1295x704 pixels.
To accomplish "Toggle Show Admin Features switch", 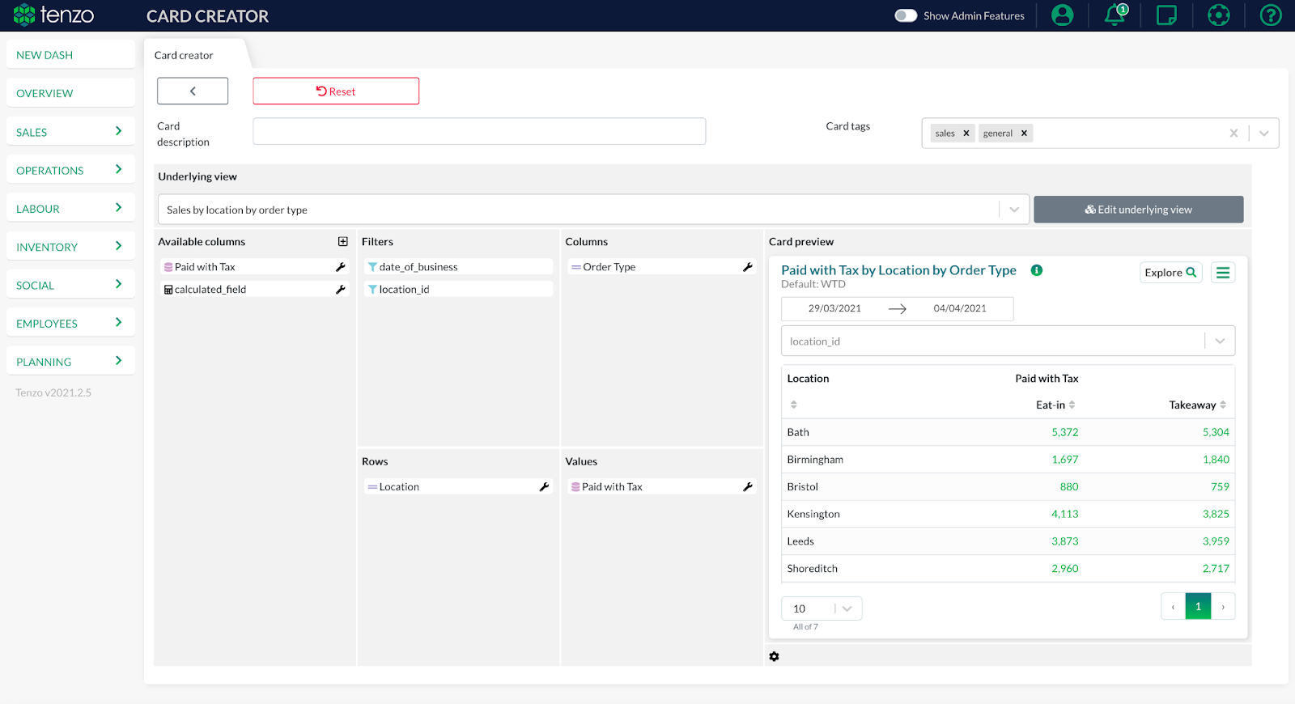I will pyautogui.click(x=906, y=15).
